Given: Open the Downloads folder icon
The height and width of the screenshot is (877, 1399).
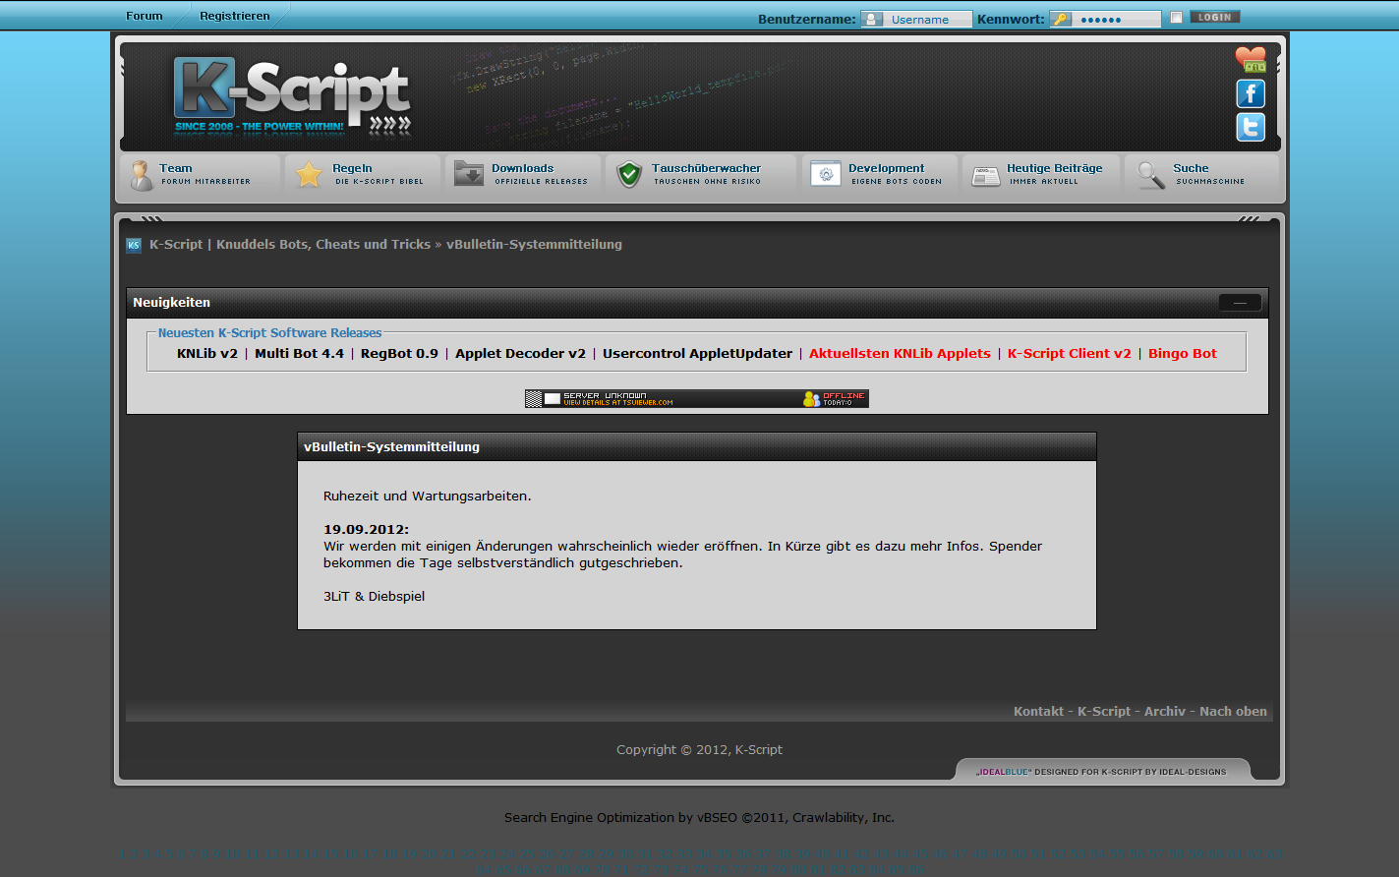Looking at the screenshot, I should click(x=469, y=174).
